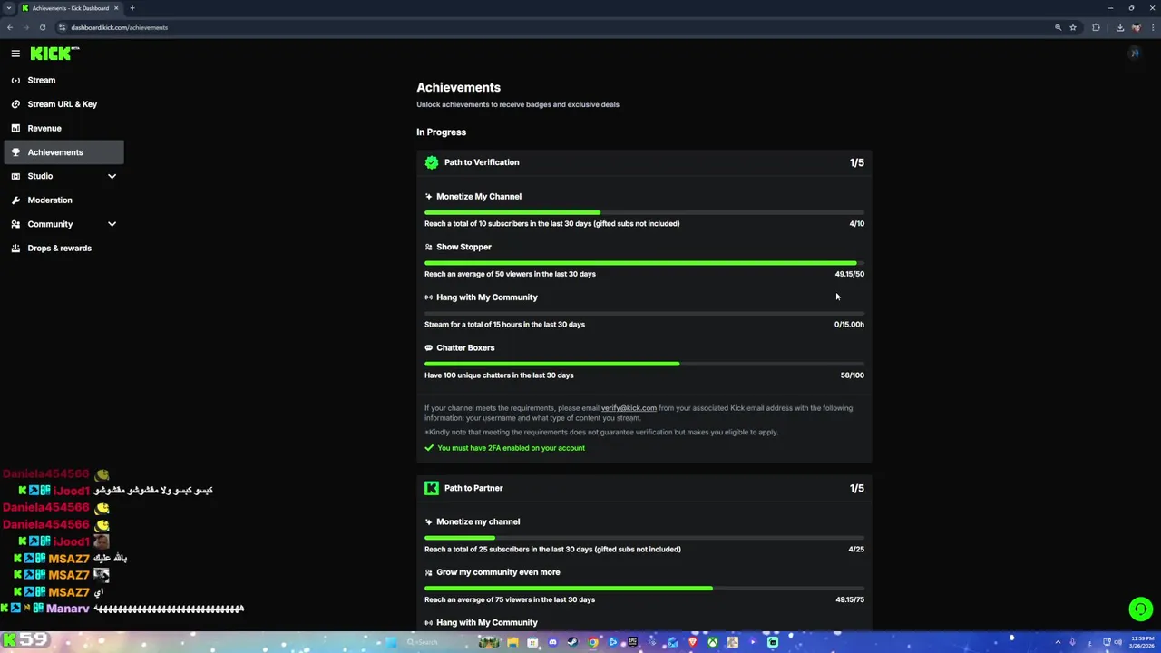The height and width of the screenshot is (653, 1161).
Task: Click the Community sidebar icon
Action: 15,224
